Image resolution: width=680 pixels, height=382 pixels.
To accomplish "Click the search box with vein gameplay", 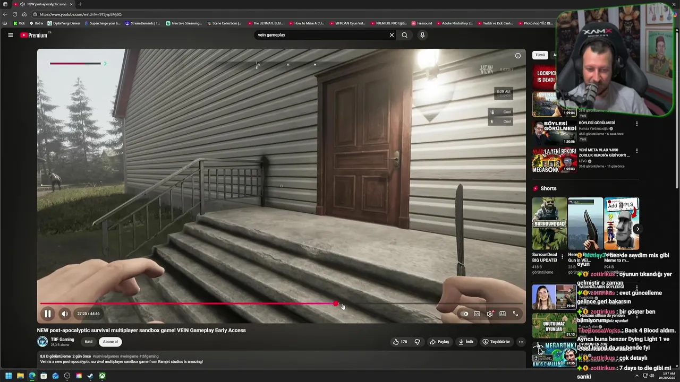I will 321,35.
